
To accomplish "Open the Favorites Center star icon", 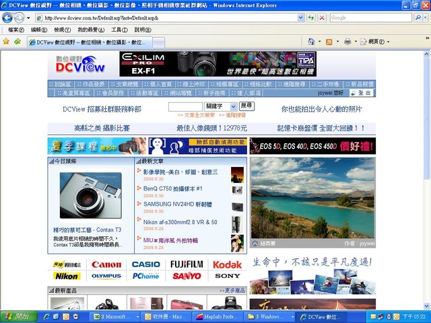I will (x=6, y=42).
